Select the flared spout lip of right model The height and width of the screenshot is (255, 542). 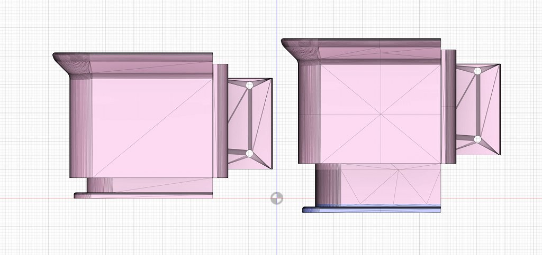301,51
